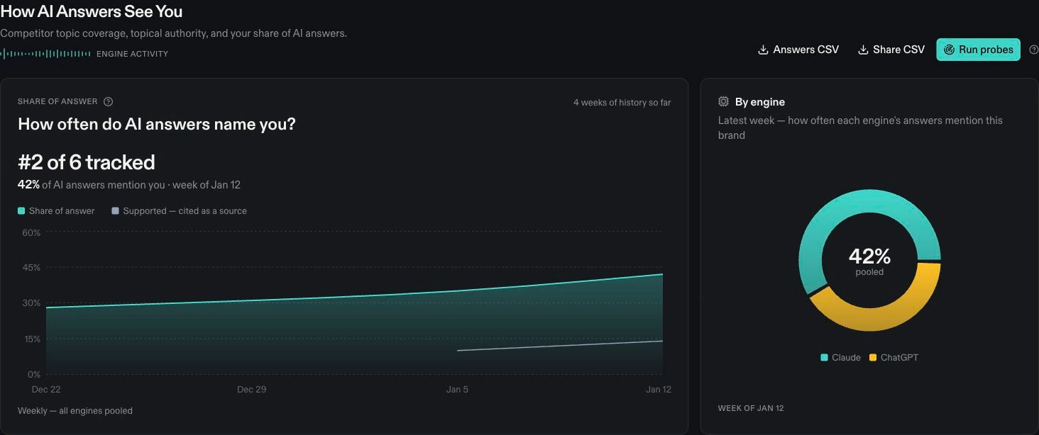Click 'How often do AI answers name you?' title
Viewport: 1039px width, 435px height.
[x=157, y=124]
